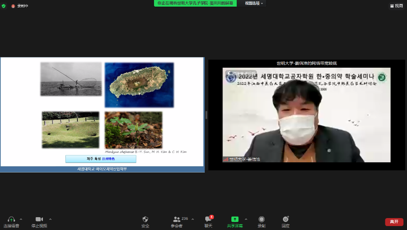Click the divider between shared screen and video
The image size is (407, 230).
click(x=206, y=115)
